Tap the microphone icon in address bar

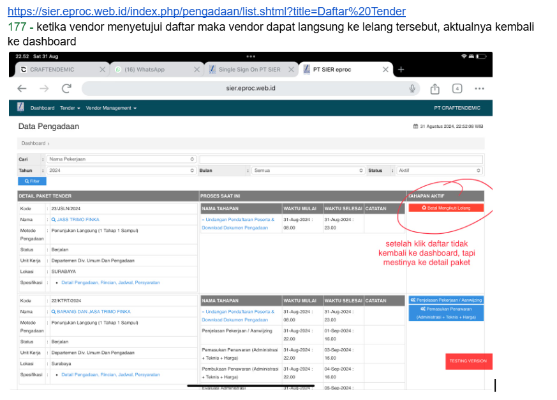(413, 89)
